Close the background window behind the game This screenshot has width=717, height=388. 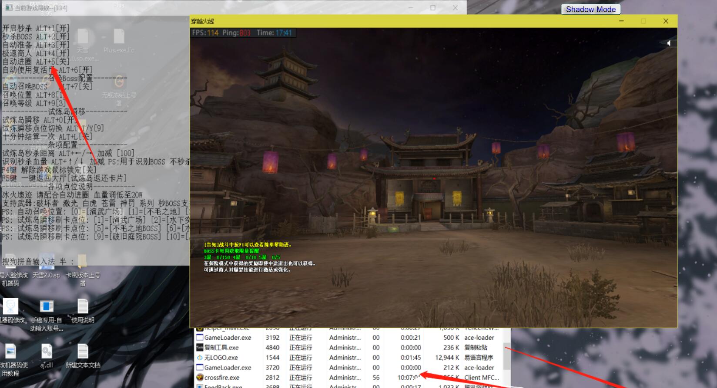(x=455, y=8)
